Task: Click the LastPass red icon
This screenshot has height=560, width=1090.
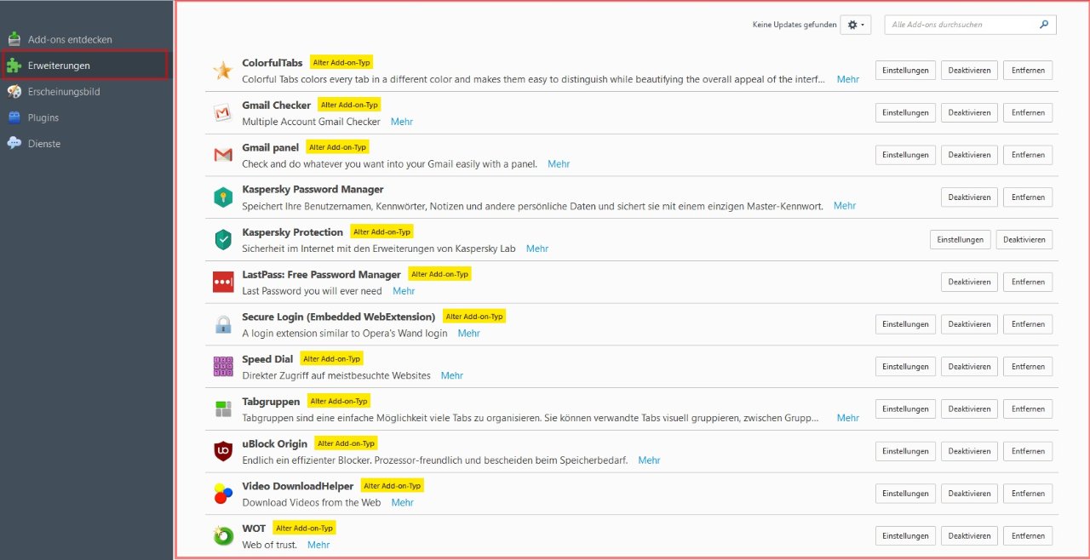Action: click(223, 282)
